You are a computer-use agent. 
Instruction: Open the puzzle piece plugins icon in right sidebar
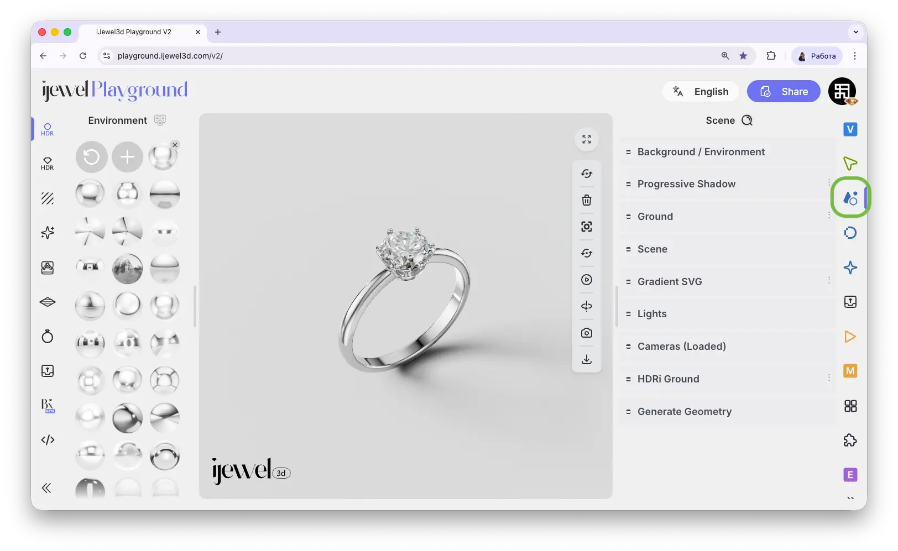pyautogui.click(x=850, y=440)
